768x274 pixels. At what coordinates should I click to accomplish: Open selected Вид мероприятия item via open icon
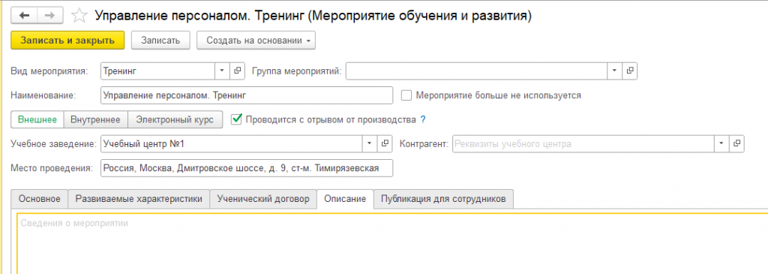tap(237, 71)
